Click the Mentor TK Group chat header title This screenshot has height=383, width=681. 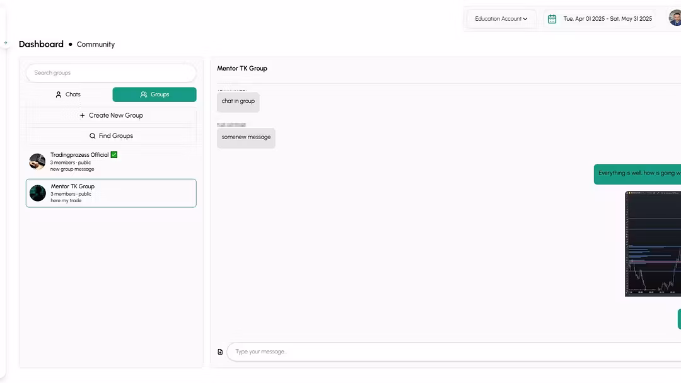point(242,69)
